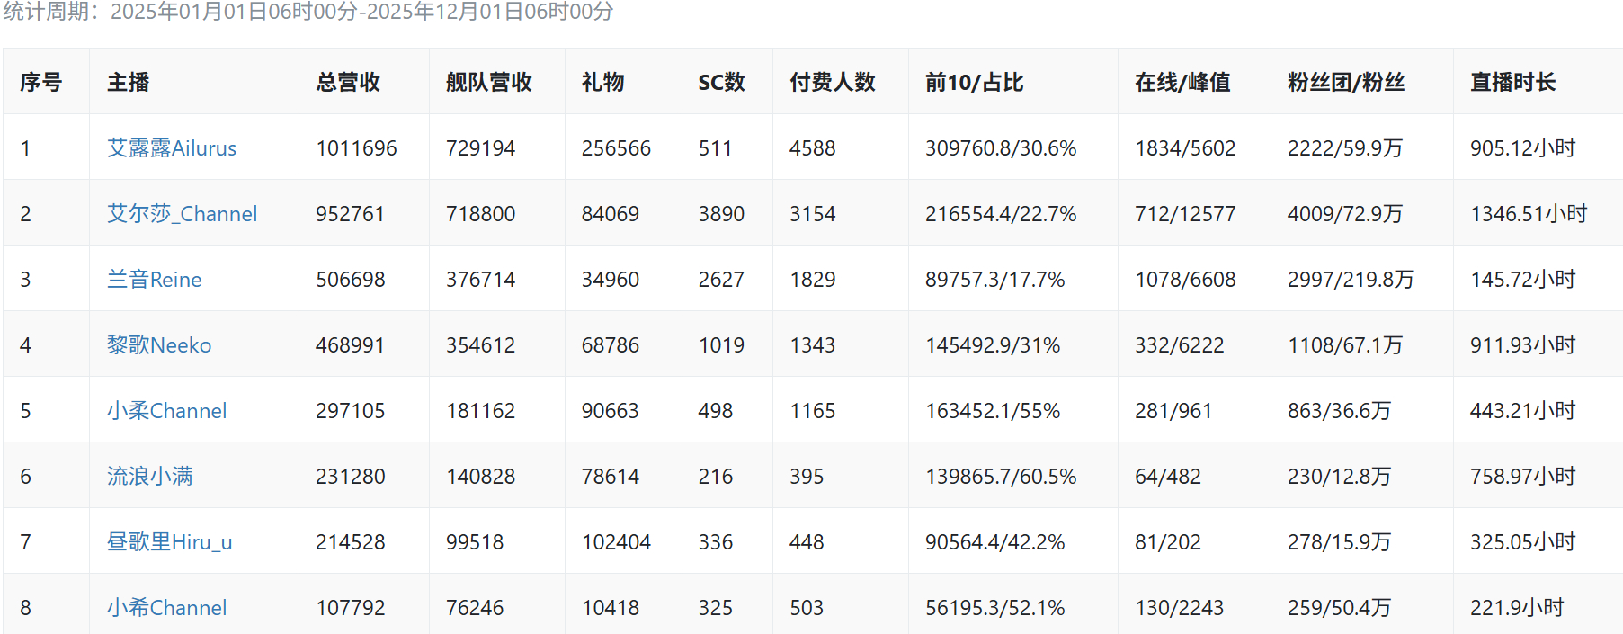Screen dimensions: 1623x634
Task: Click the total revenue cell 1011696
Action: [356, 148]
